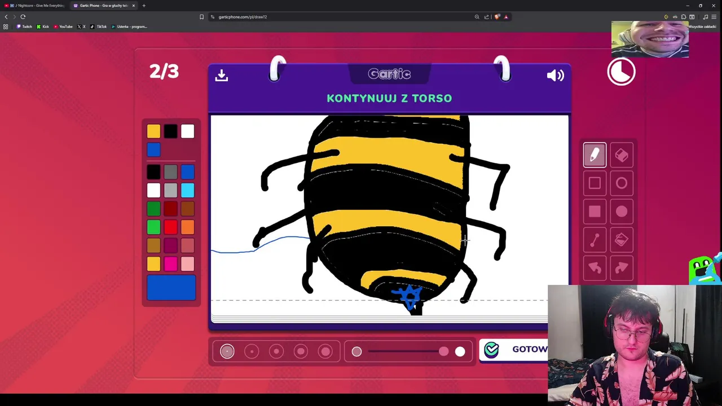The image size is (722, 406).
Task: Open the page zoom magnifier icon
Action: pos(477,17)
